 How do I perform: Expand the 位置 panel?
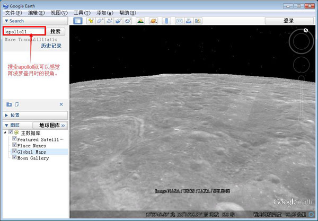pos(6,115)
